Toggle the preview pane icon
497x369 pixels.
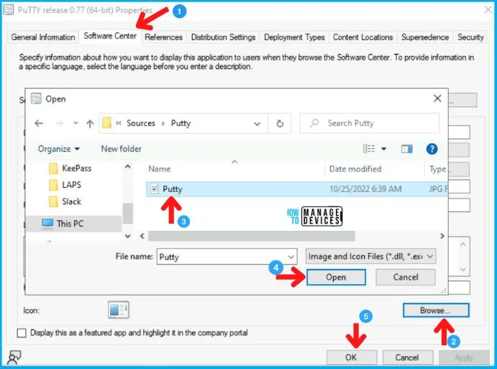coord(406,149)
